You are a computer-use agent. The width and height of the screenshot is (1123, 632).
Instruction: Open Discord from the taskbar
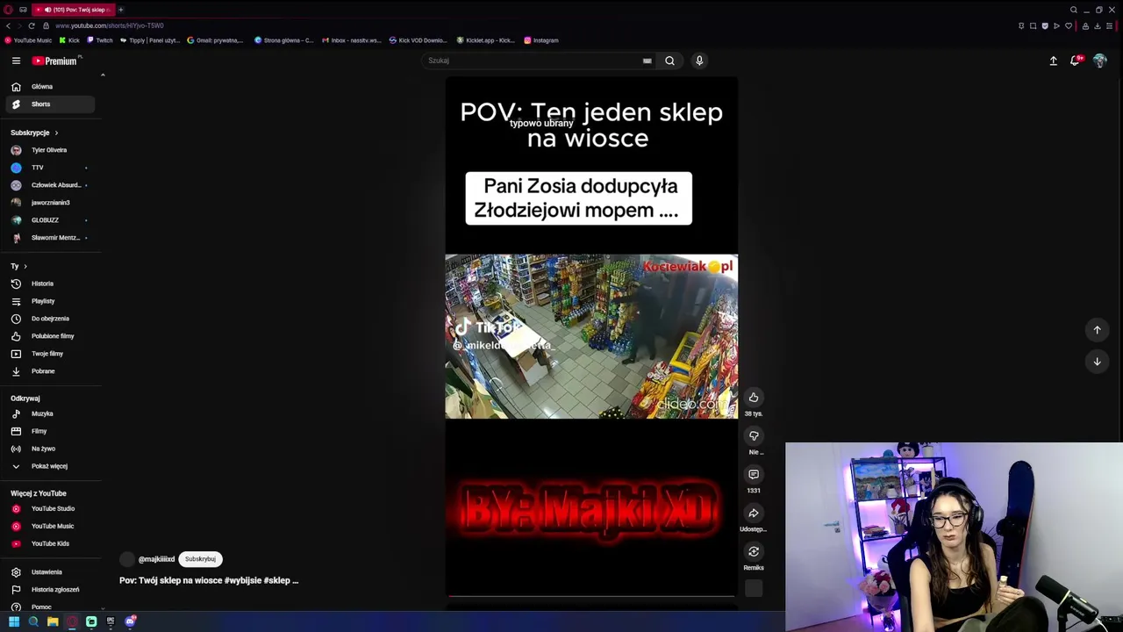(130, 621)
